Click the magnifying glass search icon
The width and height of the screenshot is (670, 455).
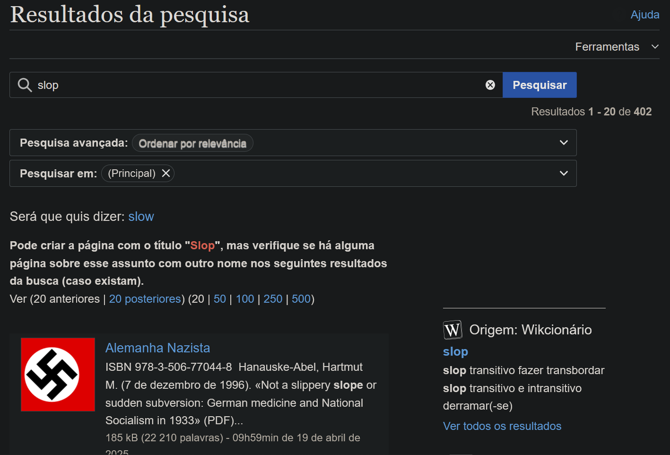tap(25, 85)
